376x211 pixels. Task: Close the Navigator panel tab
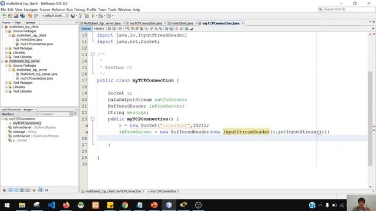click(x=35, y=110)
